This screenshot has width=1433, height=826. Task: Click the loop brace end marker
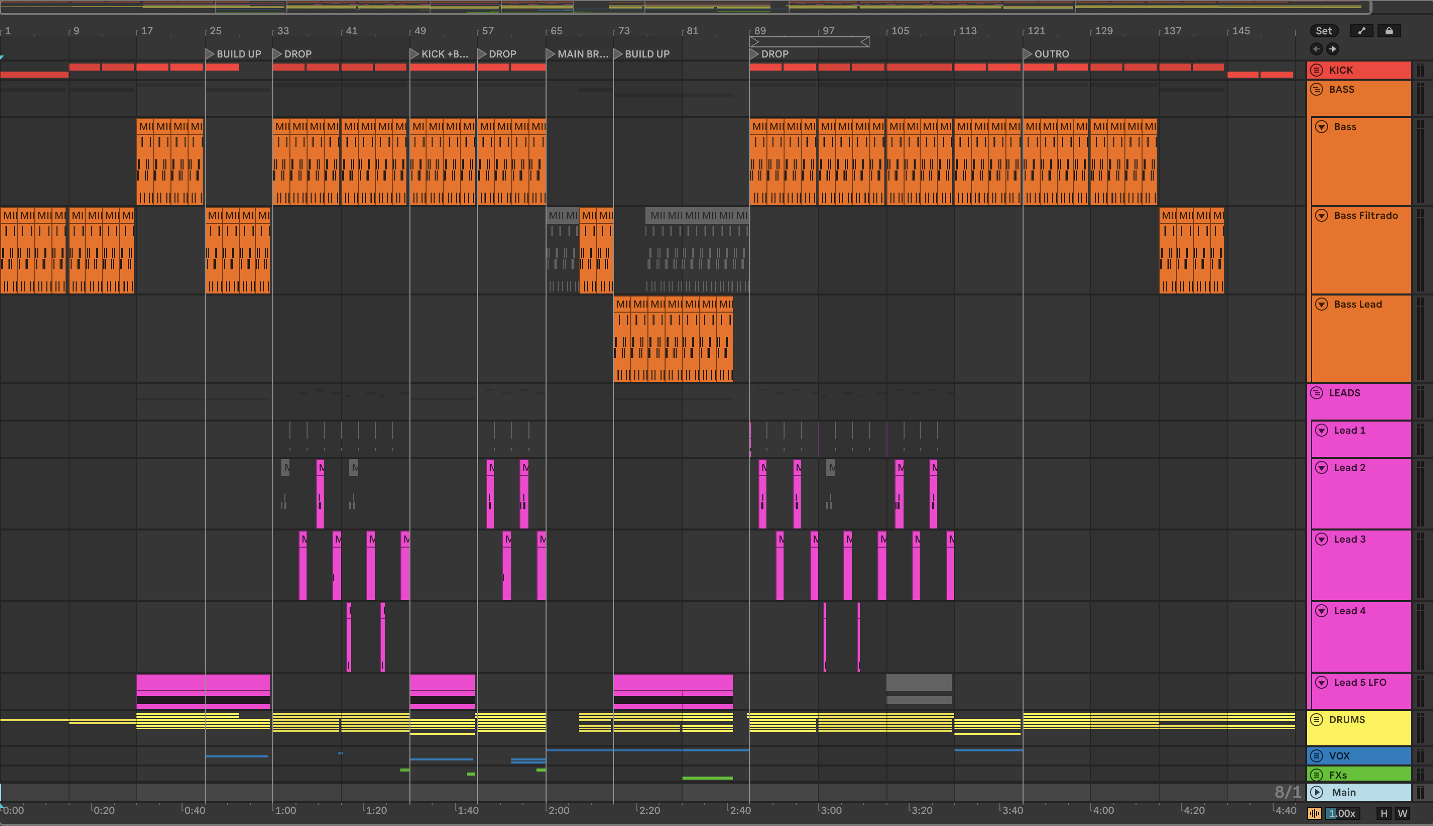(865, 41)
